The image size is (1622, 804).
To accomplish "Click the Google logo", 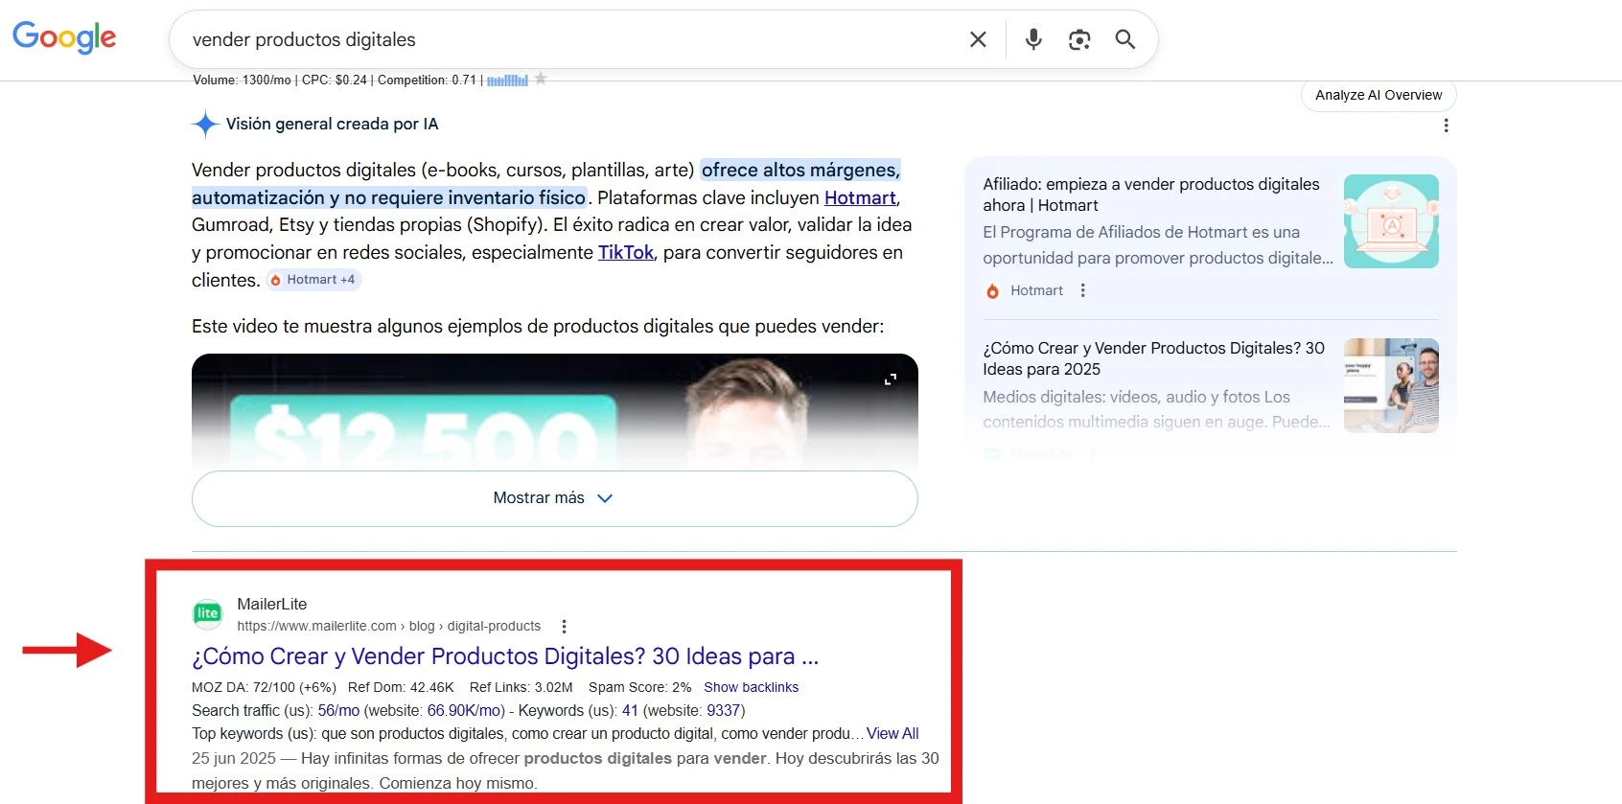I will (64, 37).
